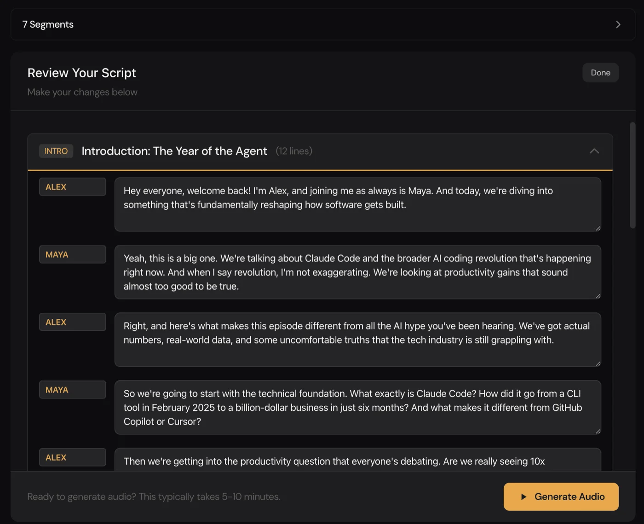Click resize handle of 'Yeah, this is a big one' box
The height and width of the screenshot is (524, 644).
point(598,296)
